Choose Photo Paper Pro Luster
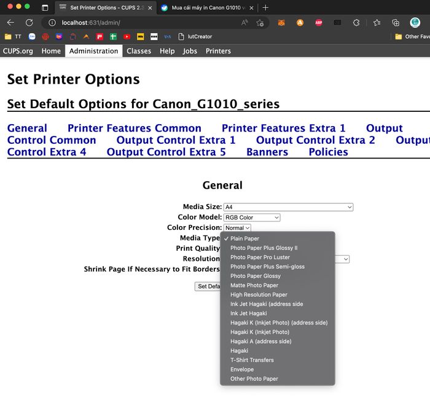Image resolution: width=430 pixels, height=402 pixels. tap(278, 257)
